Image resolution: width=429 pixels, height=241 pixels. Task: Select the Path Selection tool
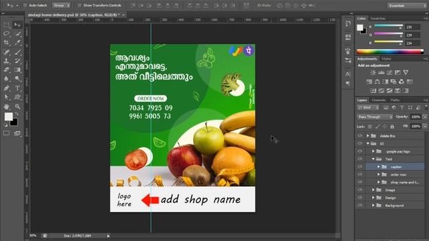pyautogui.click(x=6, y=97)
